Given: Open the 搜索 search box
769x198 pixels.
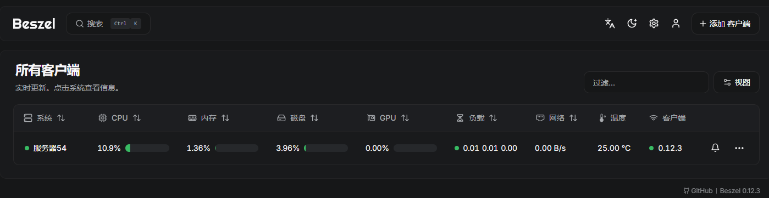Looking at the screenshot, I should [108, 24].
